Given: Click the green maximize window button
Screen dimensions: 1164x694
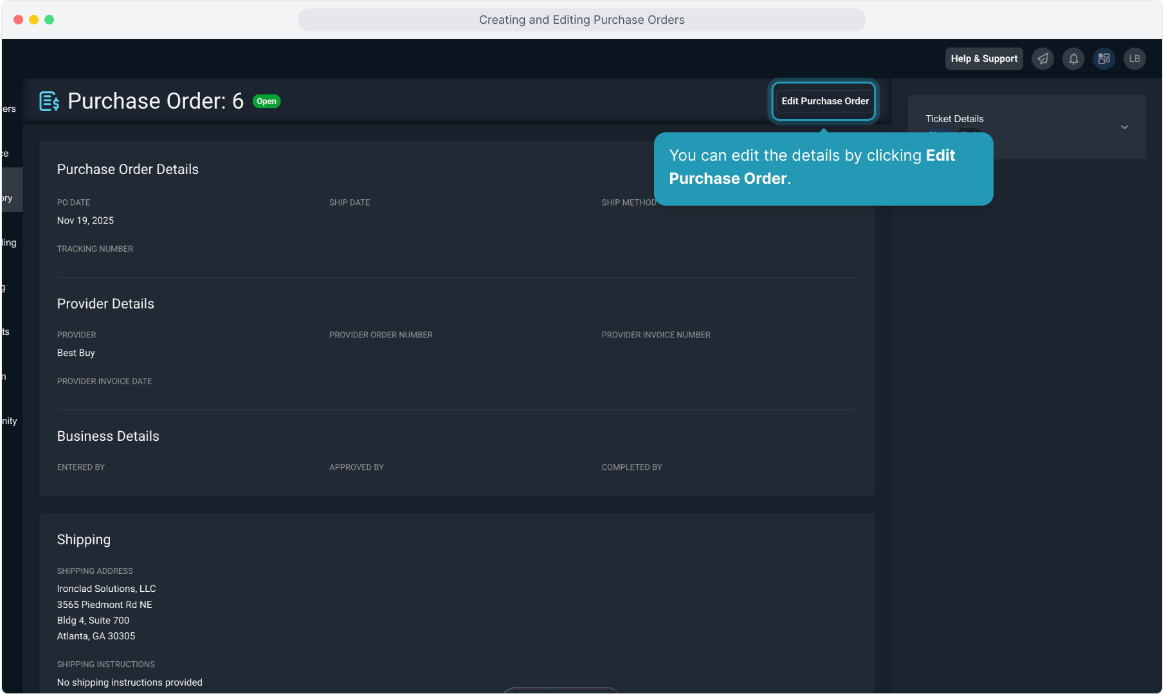Looking at the screenshot, I should 50,20.
